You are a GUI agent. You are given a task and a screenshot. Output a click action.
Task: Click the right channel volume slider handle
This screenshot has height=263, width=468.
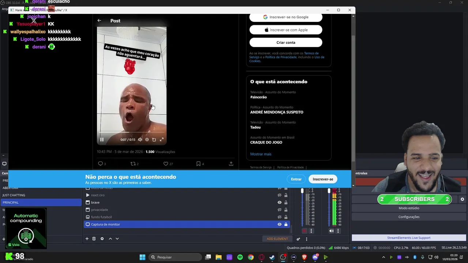tap(329, 191)
